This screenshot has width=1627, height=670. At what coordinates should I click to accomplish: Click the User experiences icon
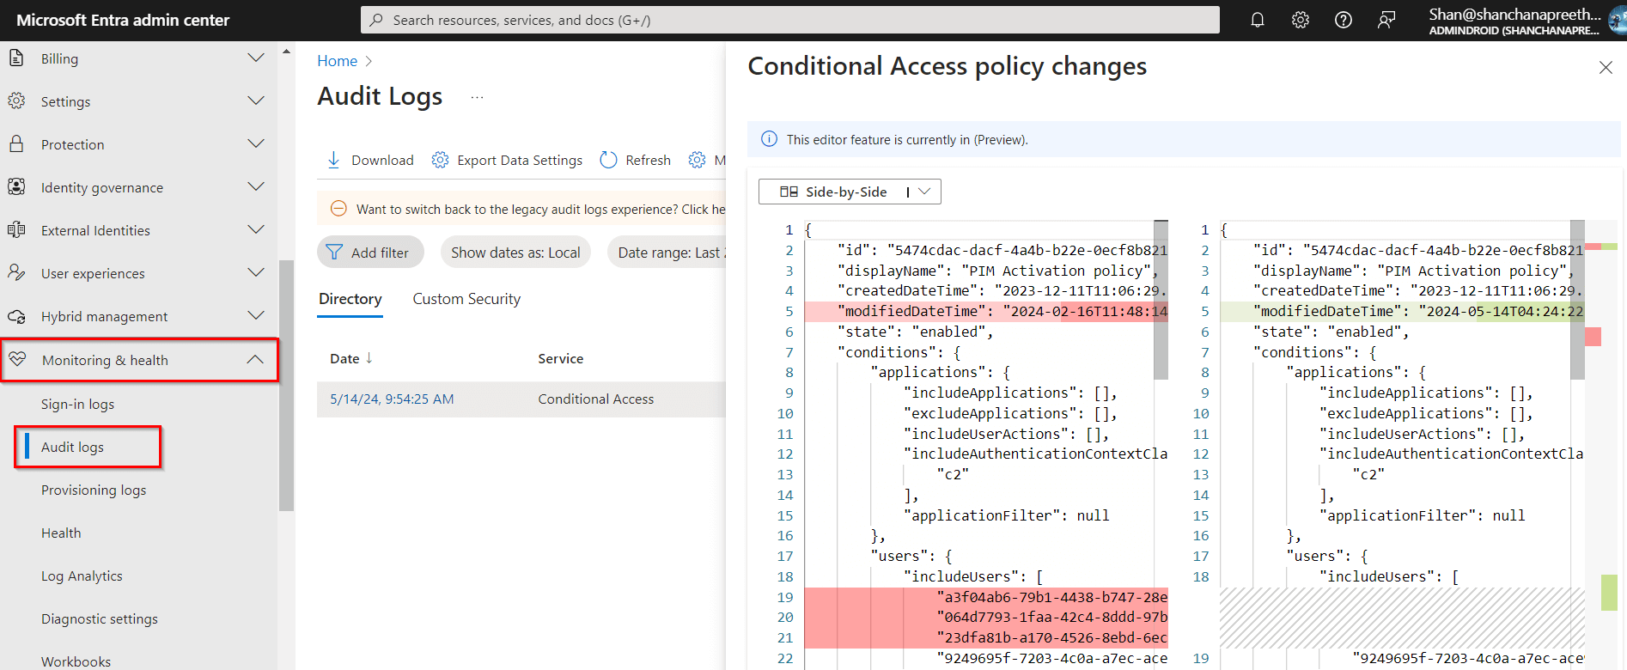point(16,272)
